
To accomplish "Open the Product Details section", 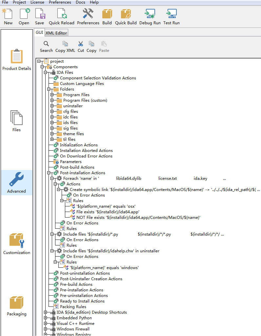I will pyautogui.click(x=17, y=60).
